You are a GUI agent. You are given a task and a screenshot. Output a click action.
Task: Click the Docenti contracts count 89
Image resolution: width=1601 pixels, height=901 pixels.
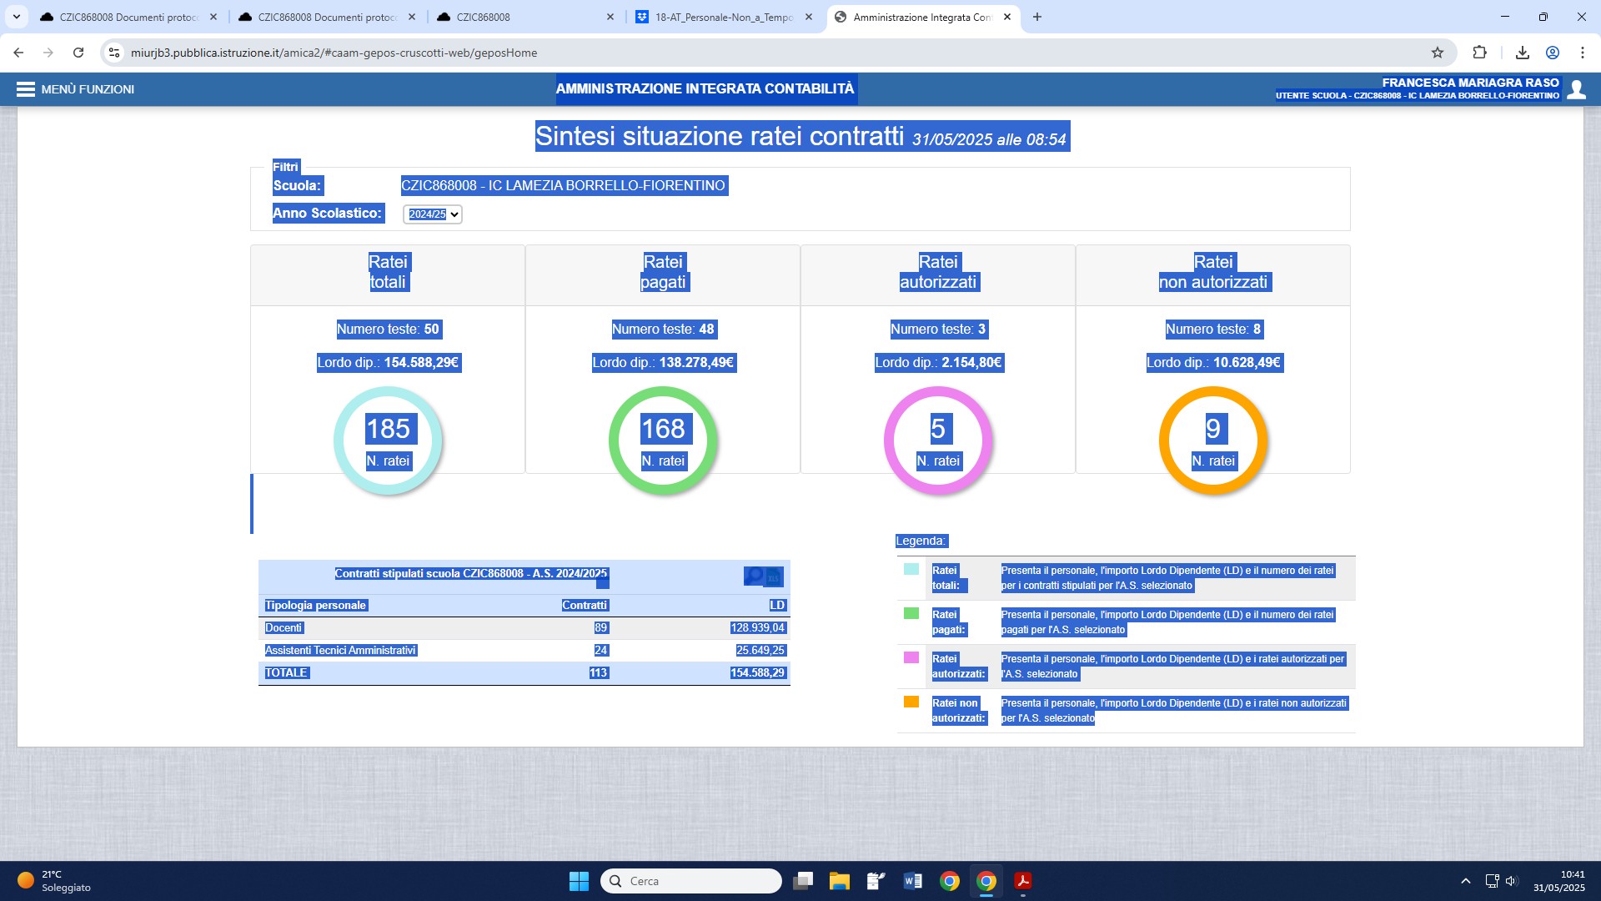pos(601,628)
